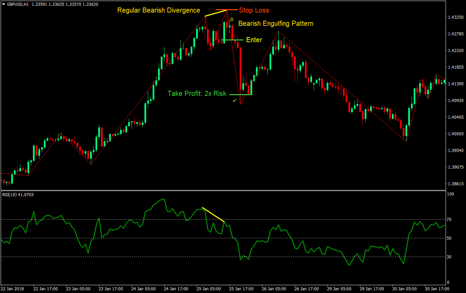The image size is (466, 293).
Task: Click the Regular Bearish Divergence text label
Action: [x=158, y=11]
